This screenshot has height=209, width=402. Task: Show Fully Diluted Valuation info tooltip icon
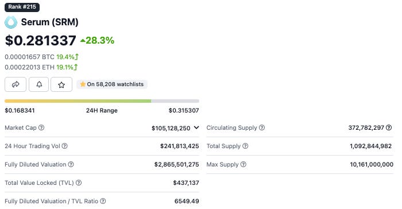(71, 164)
